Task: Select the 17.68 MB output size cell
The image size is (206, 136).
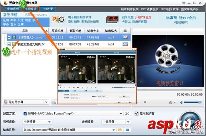Action: pos(93,37)
